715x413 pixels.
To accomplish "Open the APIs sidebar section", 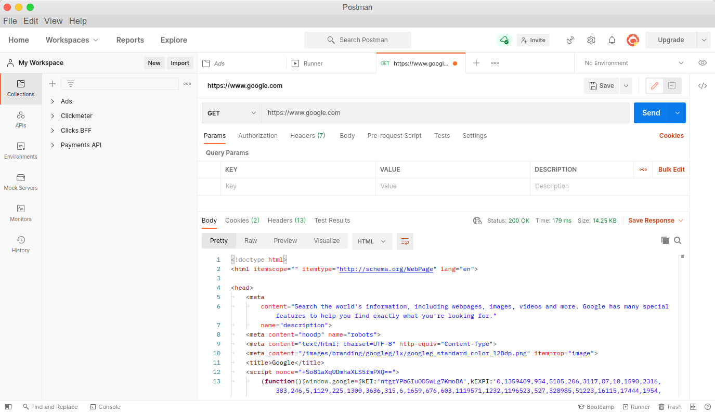I will [21, 120].
